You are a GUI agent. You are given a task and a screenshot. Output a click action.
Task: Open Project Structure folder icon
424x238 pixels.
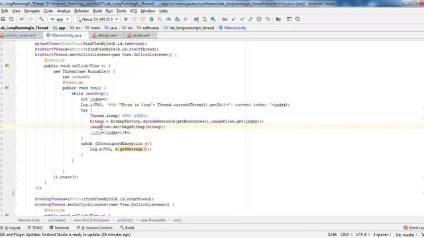(x=278, y=19)
